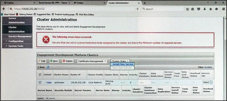Viewport: 227px width, 101px height.
Task: Choose Accept New Service menu option
Action: click(123, 64)
